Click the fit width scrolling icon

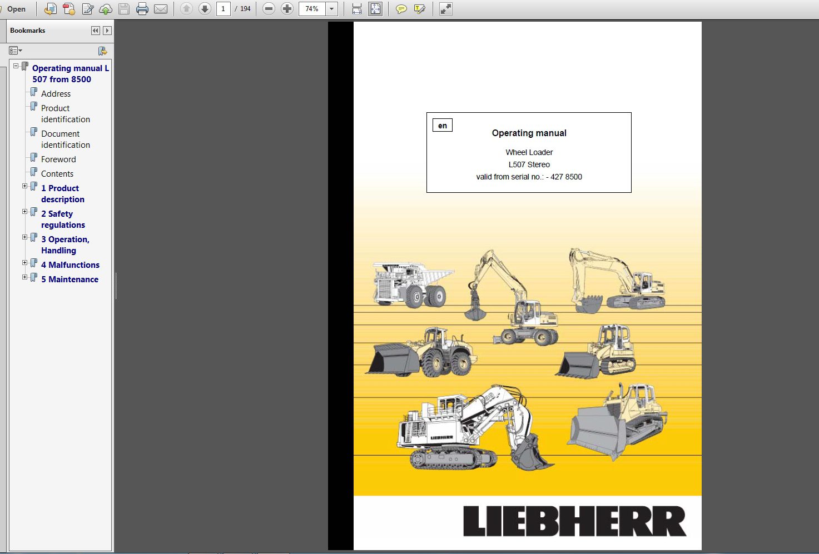[357, 9]
